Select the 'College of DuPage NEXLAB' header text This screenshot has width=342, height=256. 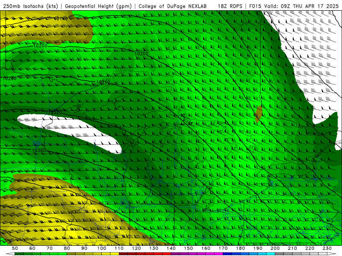[173, 6]
